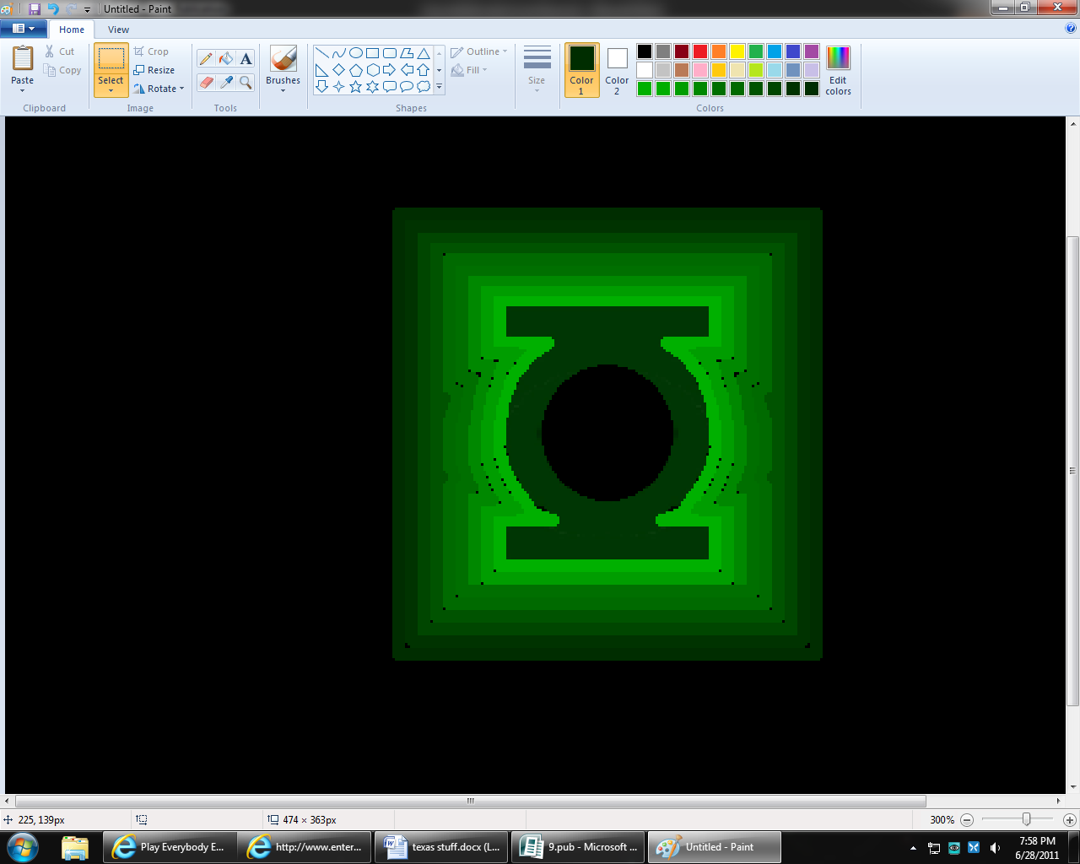
Task: Select the Eraser tool
Action: point(205,84)
